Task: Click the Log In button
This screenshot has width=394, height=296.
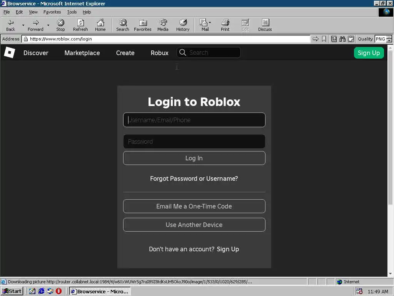Action: coord(194,158)
